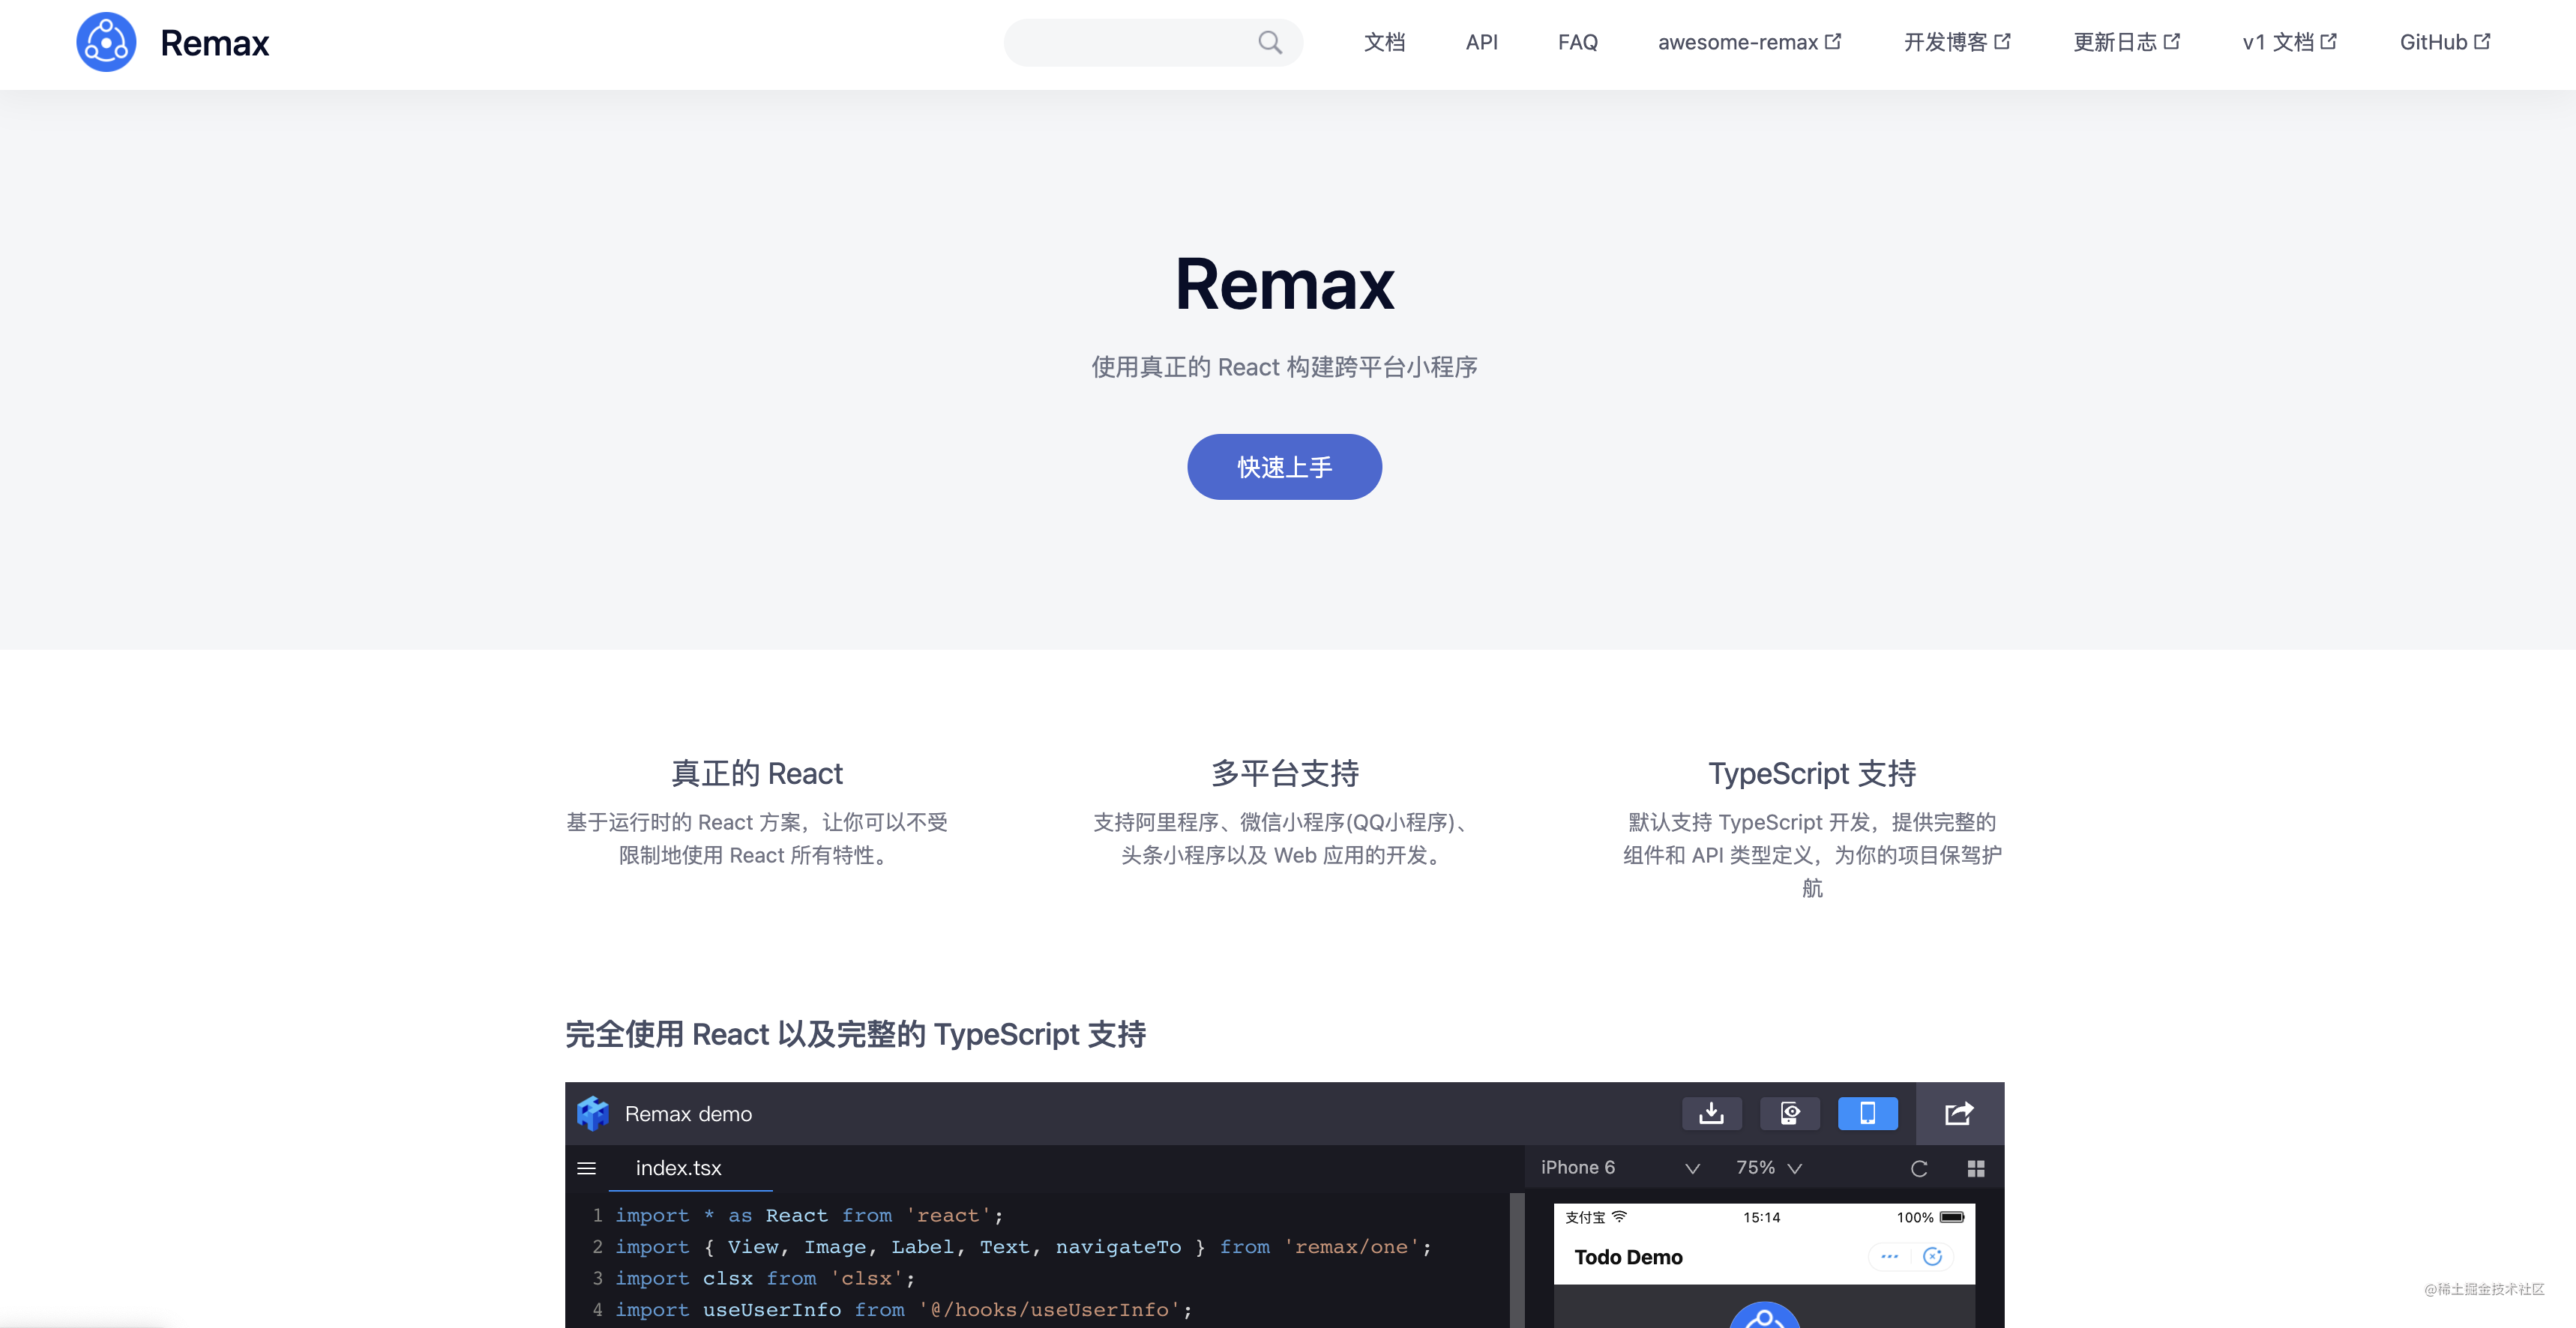Click code line 4 importing useUserInfo
The height and width of the screenshot is (1328, 2576).
point(903,1309)
